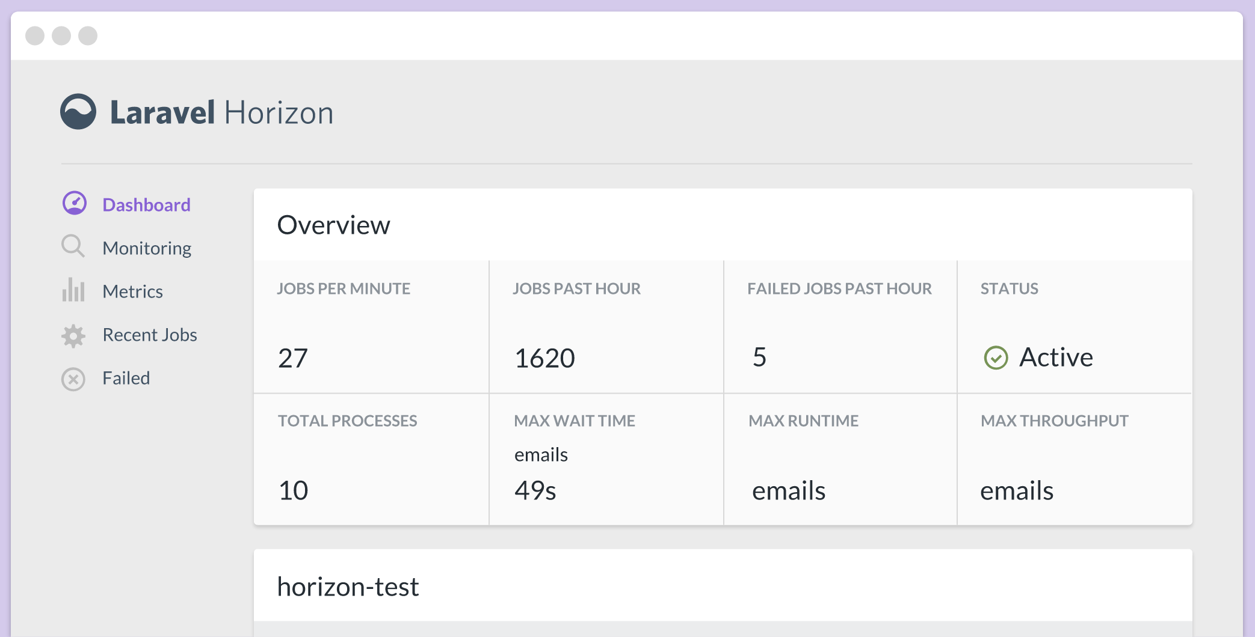This screenshot has width=1255, height=637.
Task: Open Recent Jobs from the sidebar
Action: pos(149,335)
